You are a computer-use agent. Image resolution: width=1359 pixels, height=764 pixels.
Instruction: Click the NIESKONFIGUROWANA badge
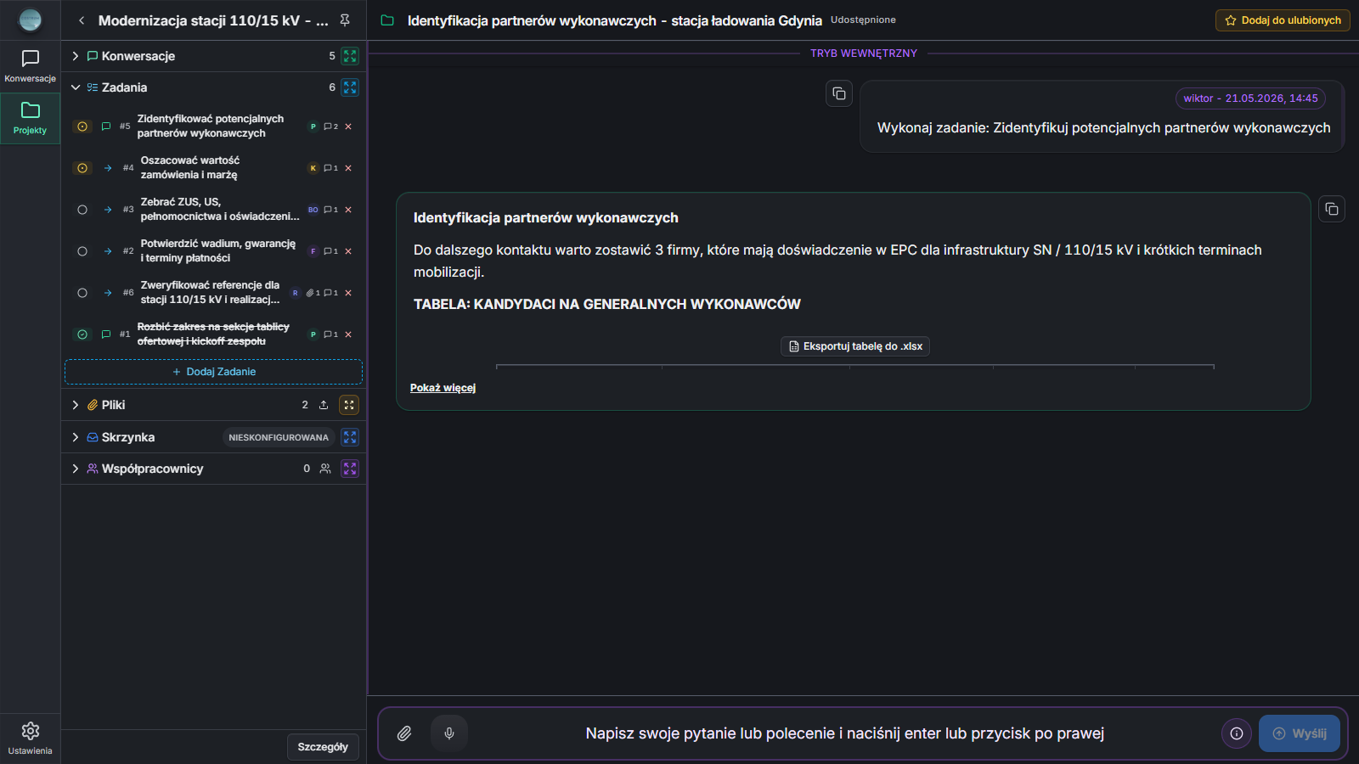[279, 437]
